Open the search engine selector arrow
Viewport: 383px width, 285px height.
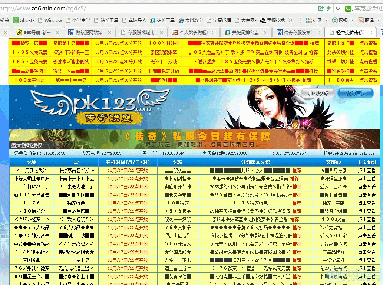click(353, 10)
